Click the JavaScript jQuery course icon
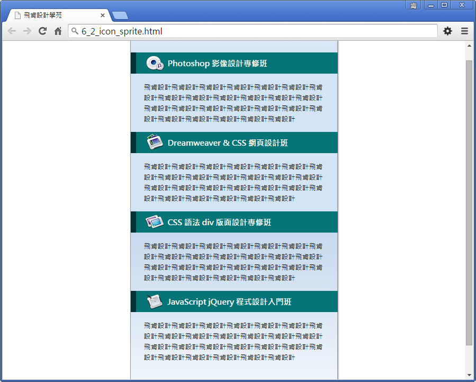 (x=154, y=301)
